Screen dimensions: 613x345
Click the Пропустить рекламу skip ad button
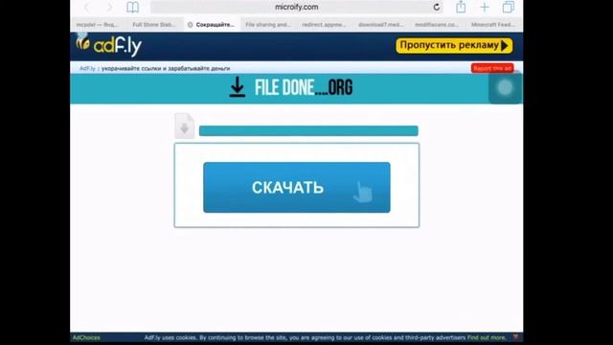coord(454,45)
